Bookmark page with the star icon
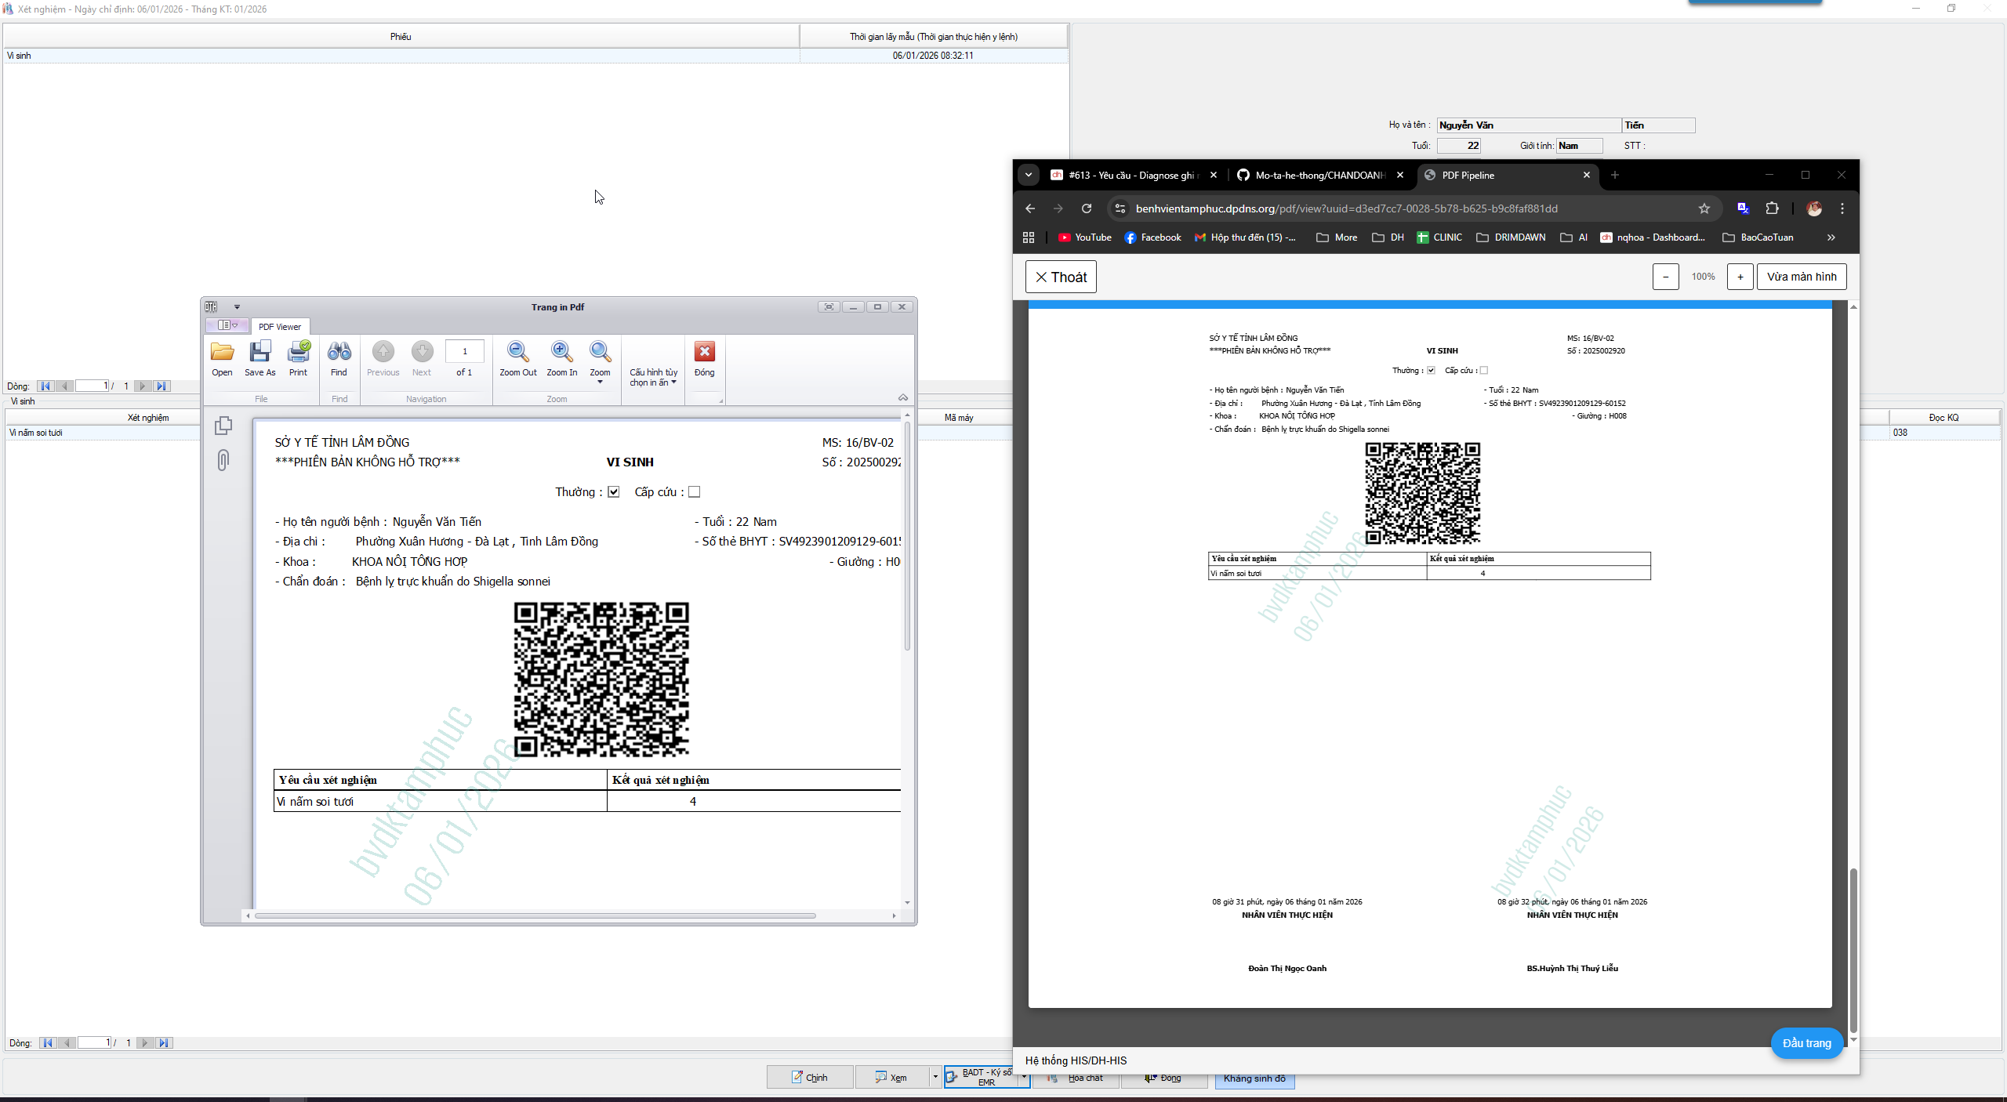This screenshot has width=2007, height=1102. pyautogui.click(x=1704, y=208)
